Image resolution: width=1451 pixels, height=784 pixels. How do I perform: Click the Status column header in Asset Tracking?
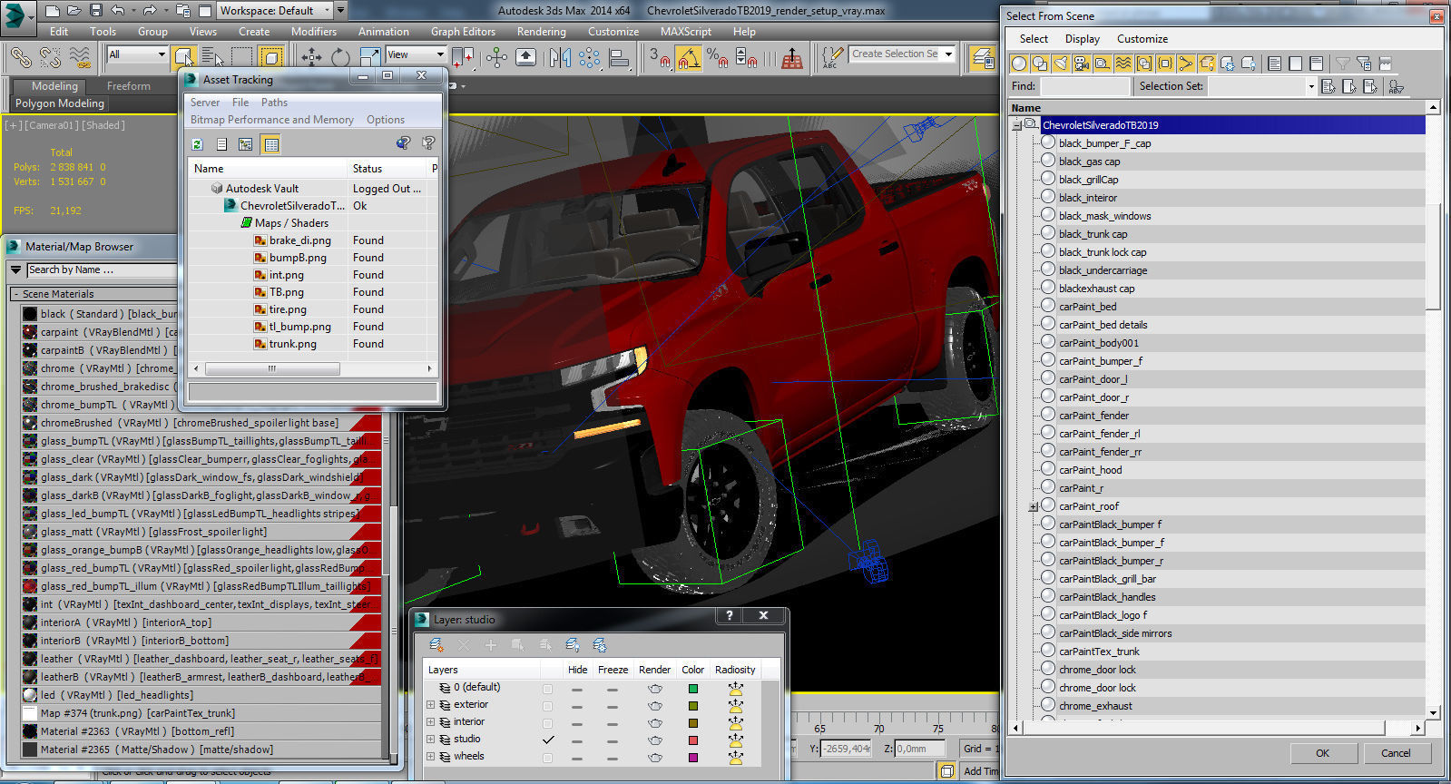coord(387,169)
